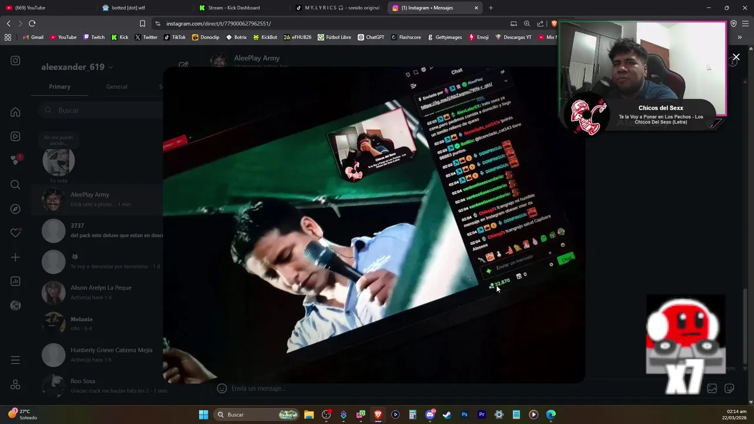Click the taskbar Buscar search box

tap(256, 415)
